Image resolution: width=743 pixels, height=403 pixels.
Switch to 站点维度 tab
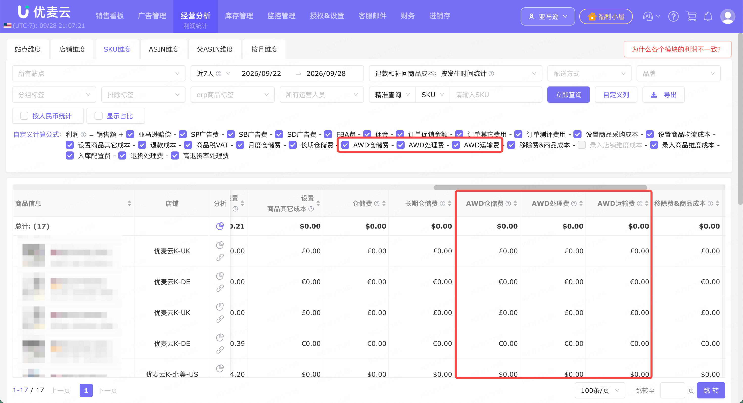point(28,49)
